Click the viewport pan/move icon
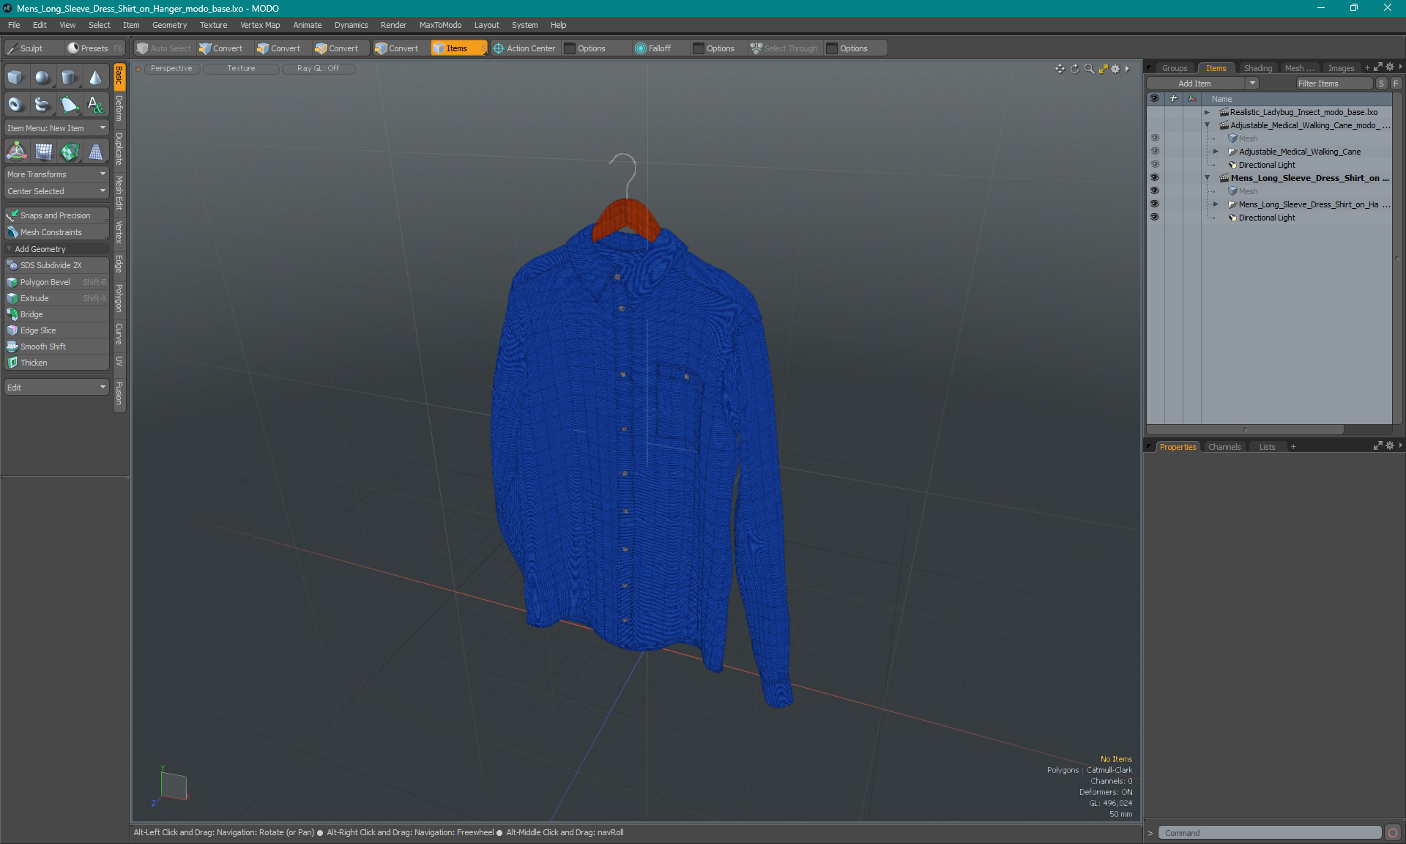The width and height of the screenshot is (1406, 844). click(1060, 68)
